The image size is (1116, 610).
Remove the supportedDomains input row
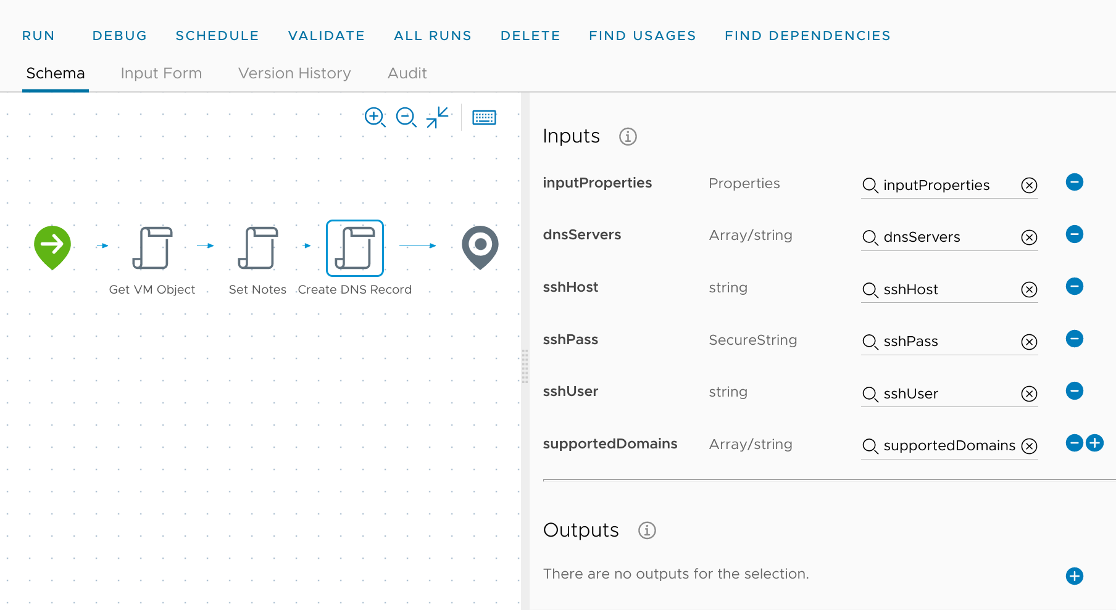click(x=1075, y=443)
